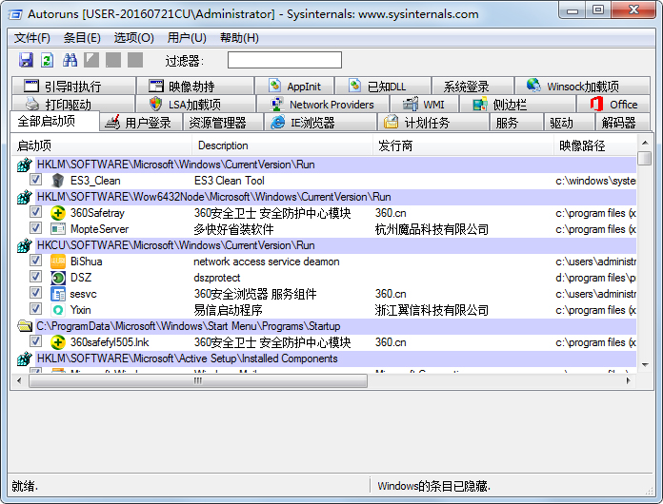Switch to the 解码器 tab
This screenshot has height=504, width=663.
[622, 123]
